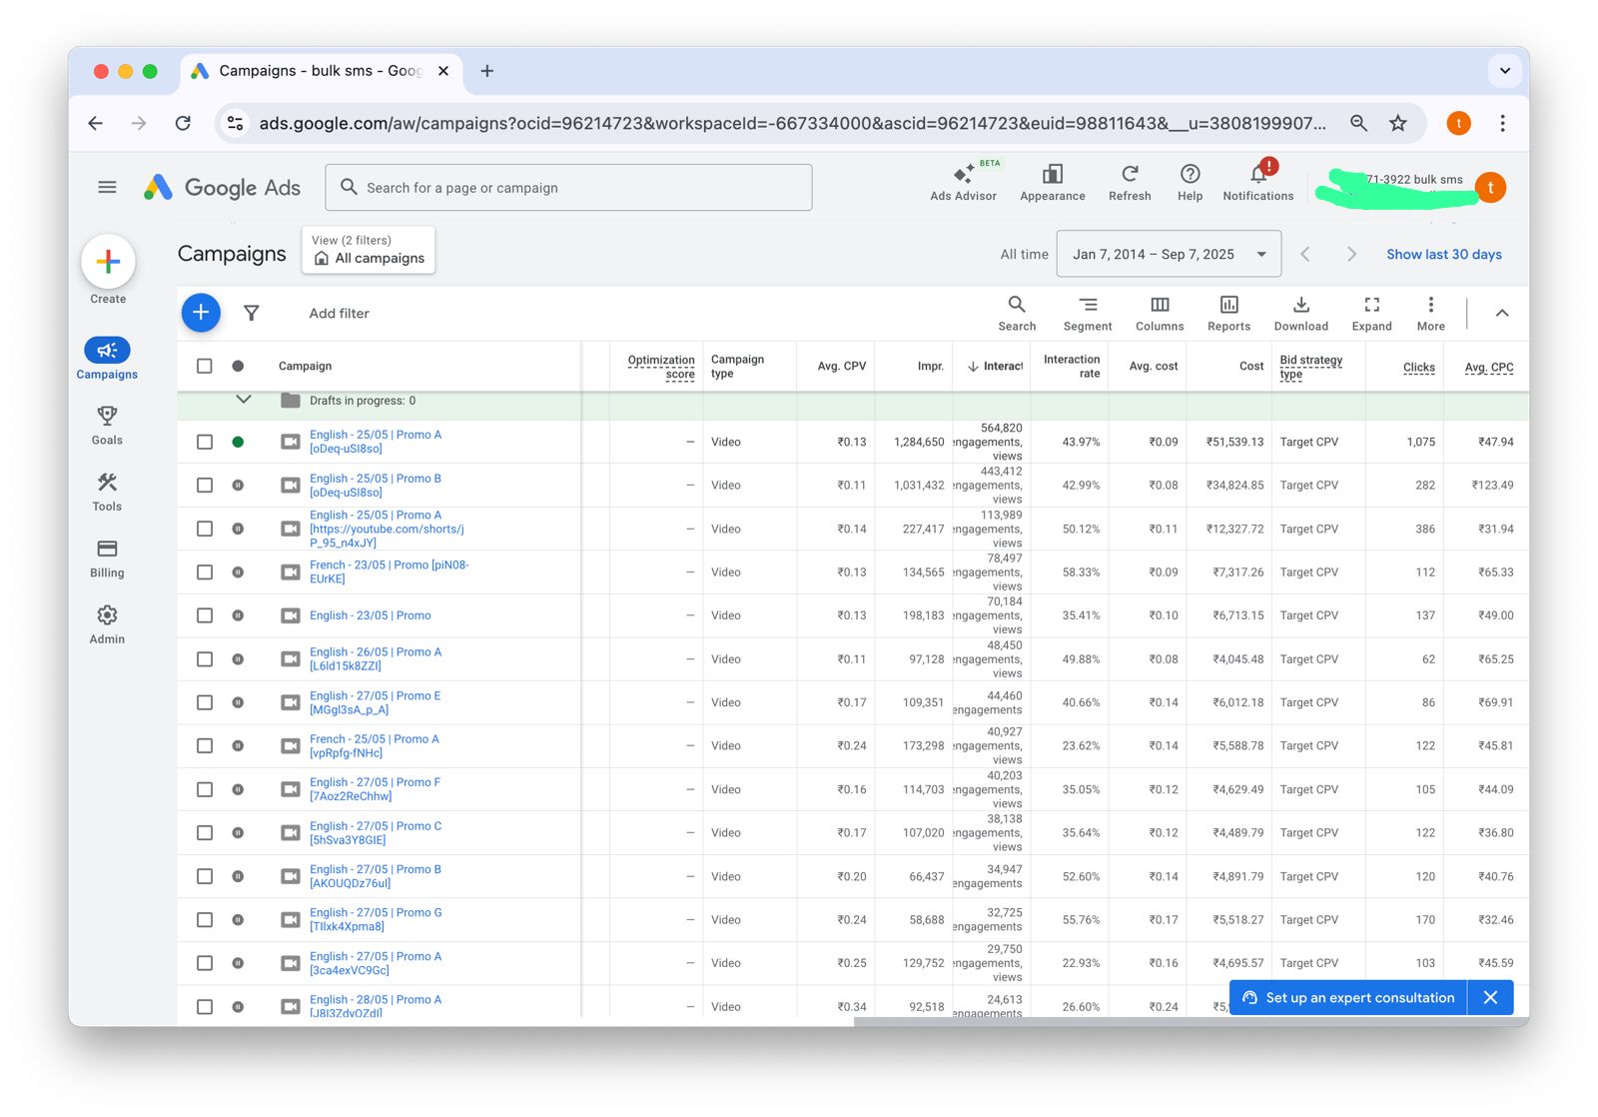Open English - 27/05 | Promo F campaign
1598x1117 pixels.
pyautogui.click(x=375, y=789)
